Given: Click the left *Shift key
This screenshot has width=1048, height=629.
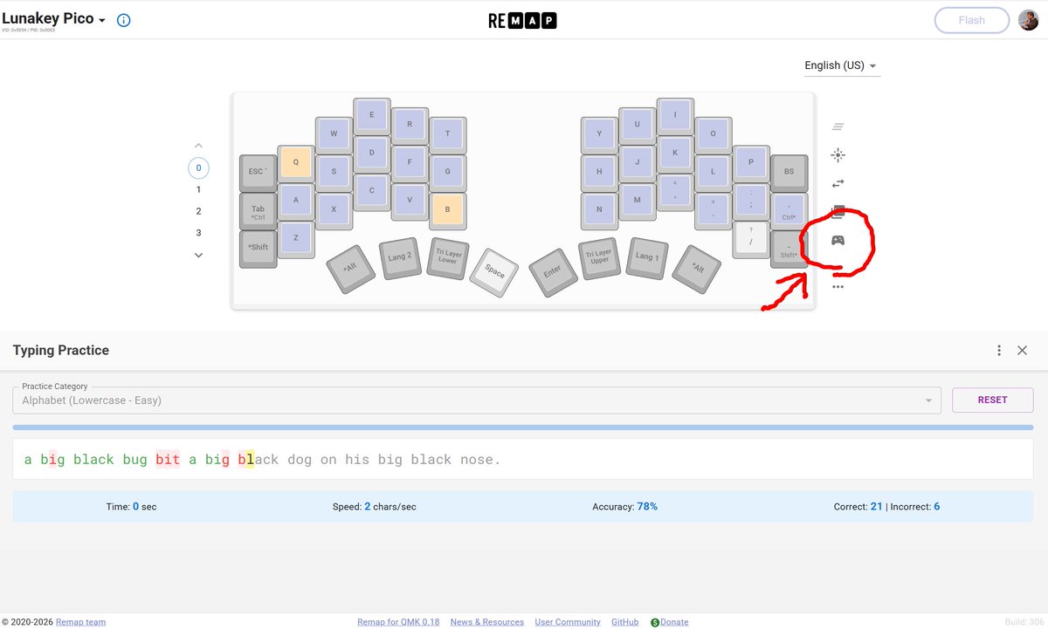Looking at the screenshot, I should (258, 249).
